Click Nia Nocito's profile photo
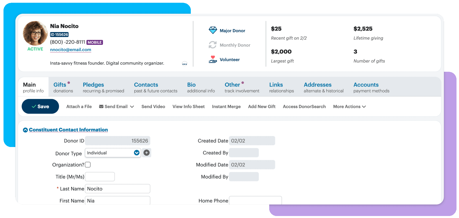This screenshot has width=459, height=218. coord(35,33)
